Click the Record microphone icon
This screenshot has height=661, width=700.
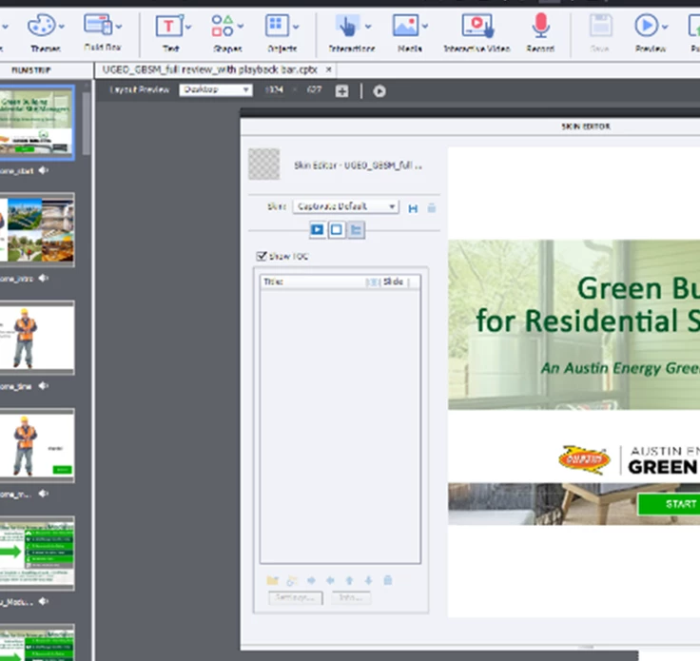point(540,26)
